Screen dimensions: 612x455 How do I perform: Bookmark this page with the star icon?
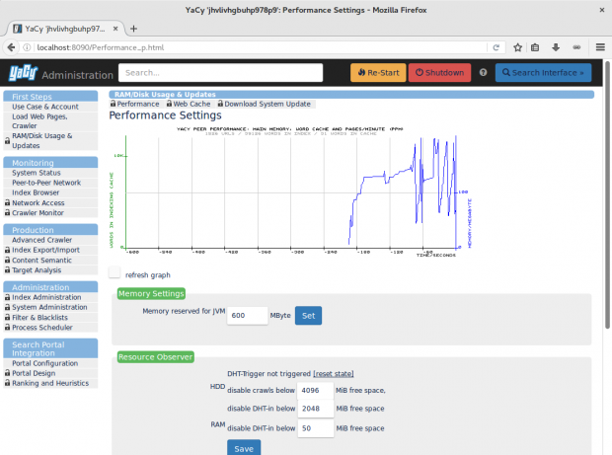coord(517,46)
